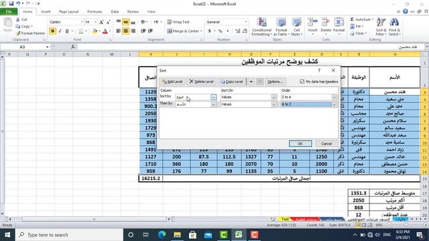Click Merge & Center button
The width and height of the screenshot is (429, 241).
[x=184, y=31]
